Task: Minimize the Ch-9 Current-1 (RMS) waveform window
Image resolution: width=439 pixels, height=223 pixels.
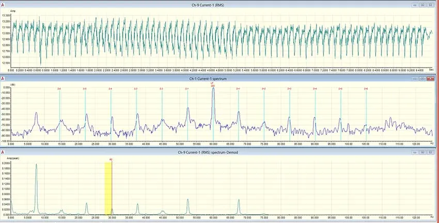Action: 415,5
